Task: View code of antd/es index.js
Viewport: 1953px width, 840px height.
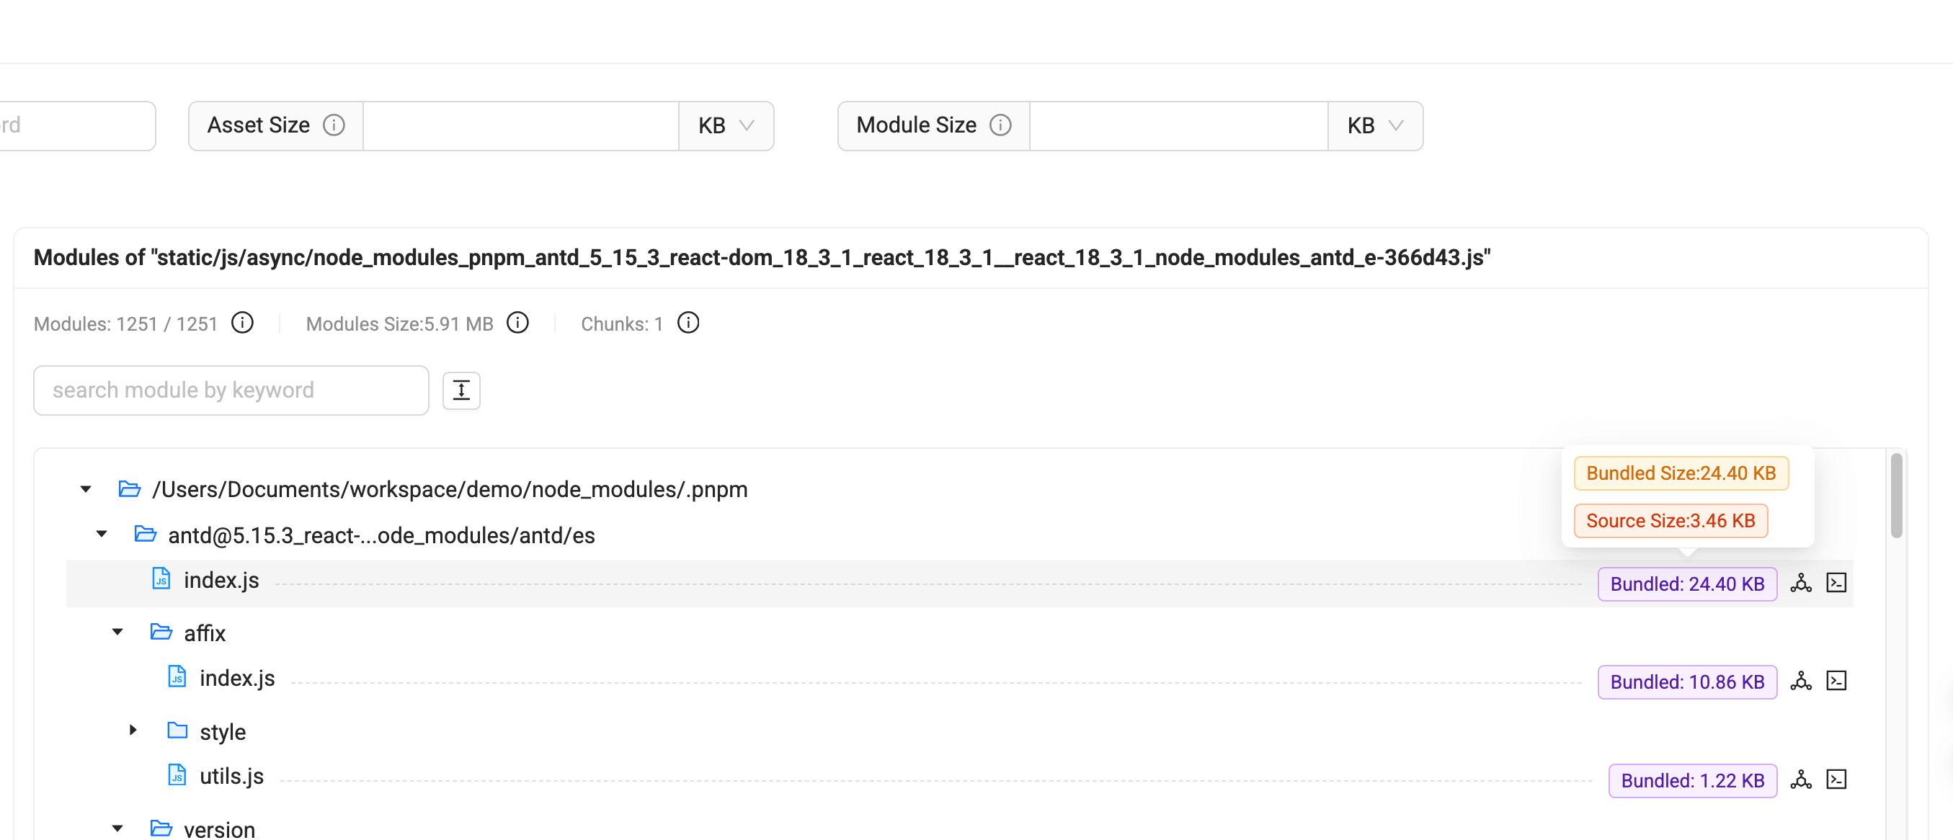Action: (1836, 583)
